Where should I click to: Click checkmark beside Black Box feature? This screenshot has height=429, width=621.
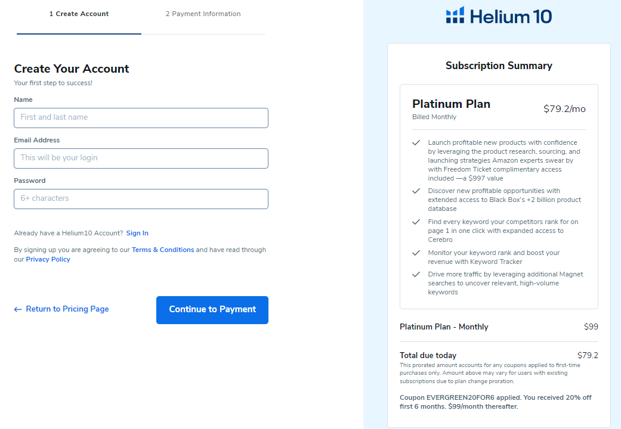tap(416, 191)
